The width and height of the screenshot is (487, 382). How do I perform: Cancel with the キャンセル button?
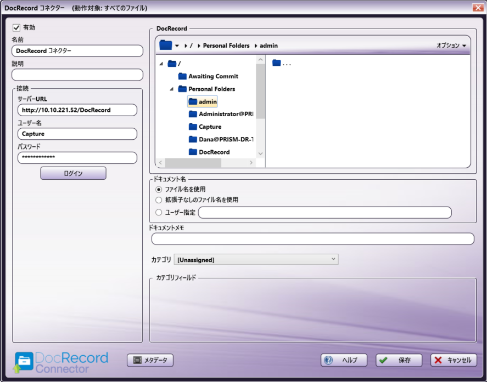[x=454, y=360]
